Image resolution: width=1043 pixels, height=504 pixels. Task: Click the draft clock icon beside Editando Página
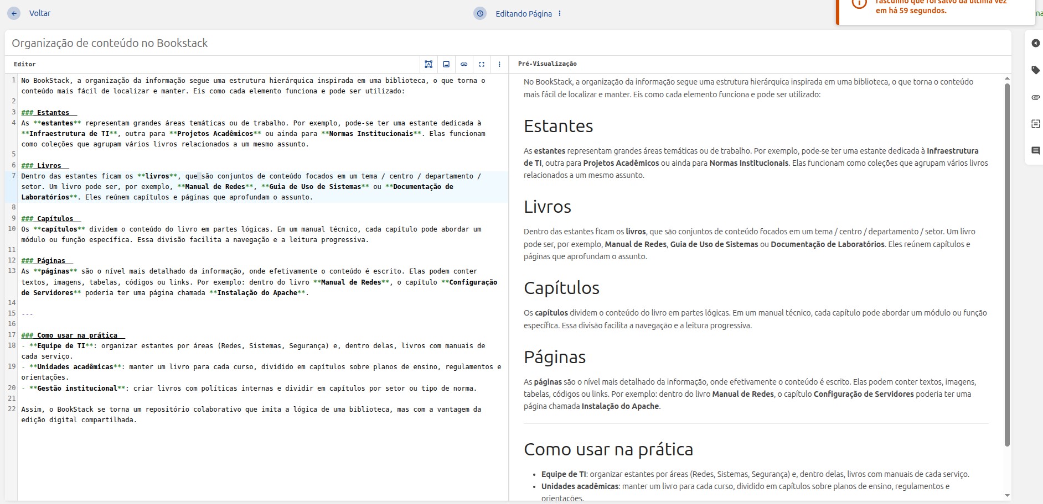tap(480, 13)
